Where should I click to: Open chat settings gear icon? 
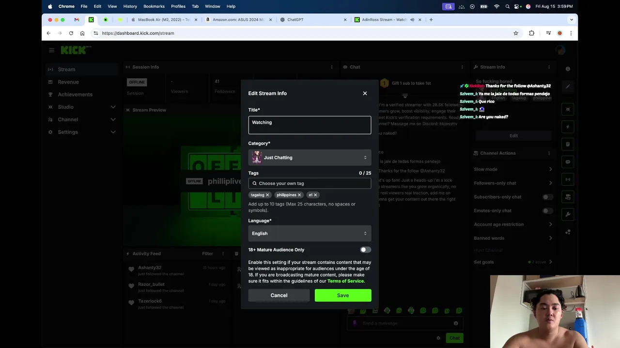click(x=438, y=338)
